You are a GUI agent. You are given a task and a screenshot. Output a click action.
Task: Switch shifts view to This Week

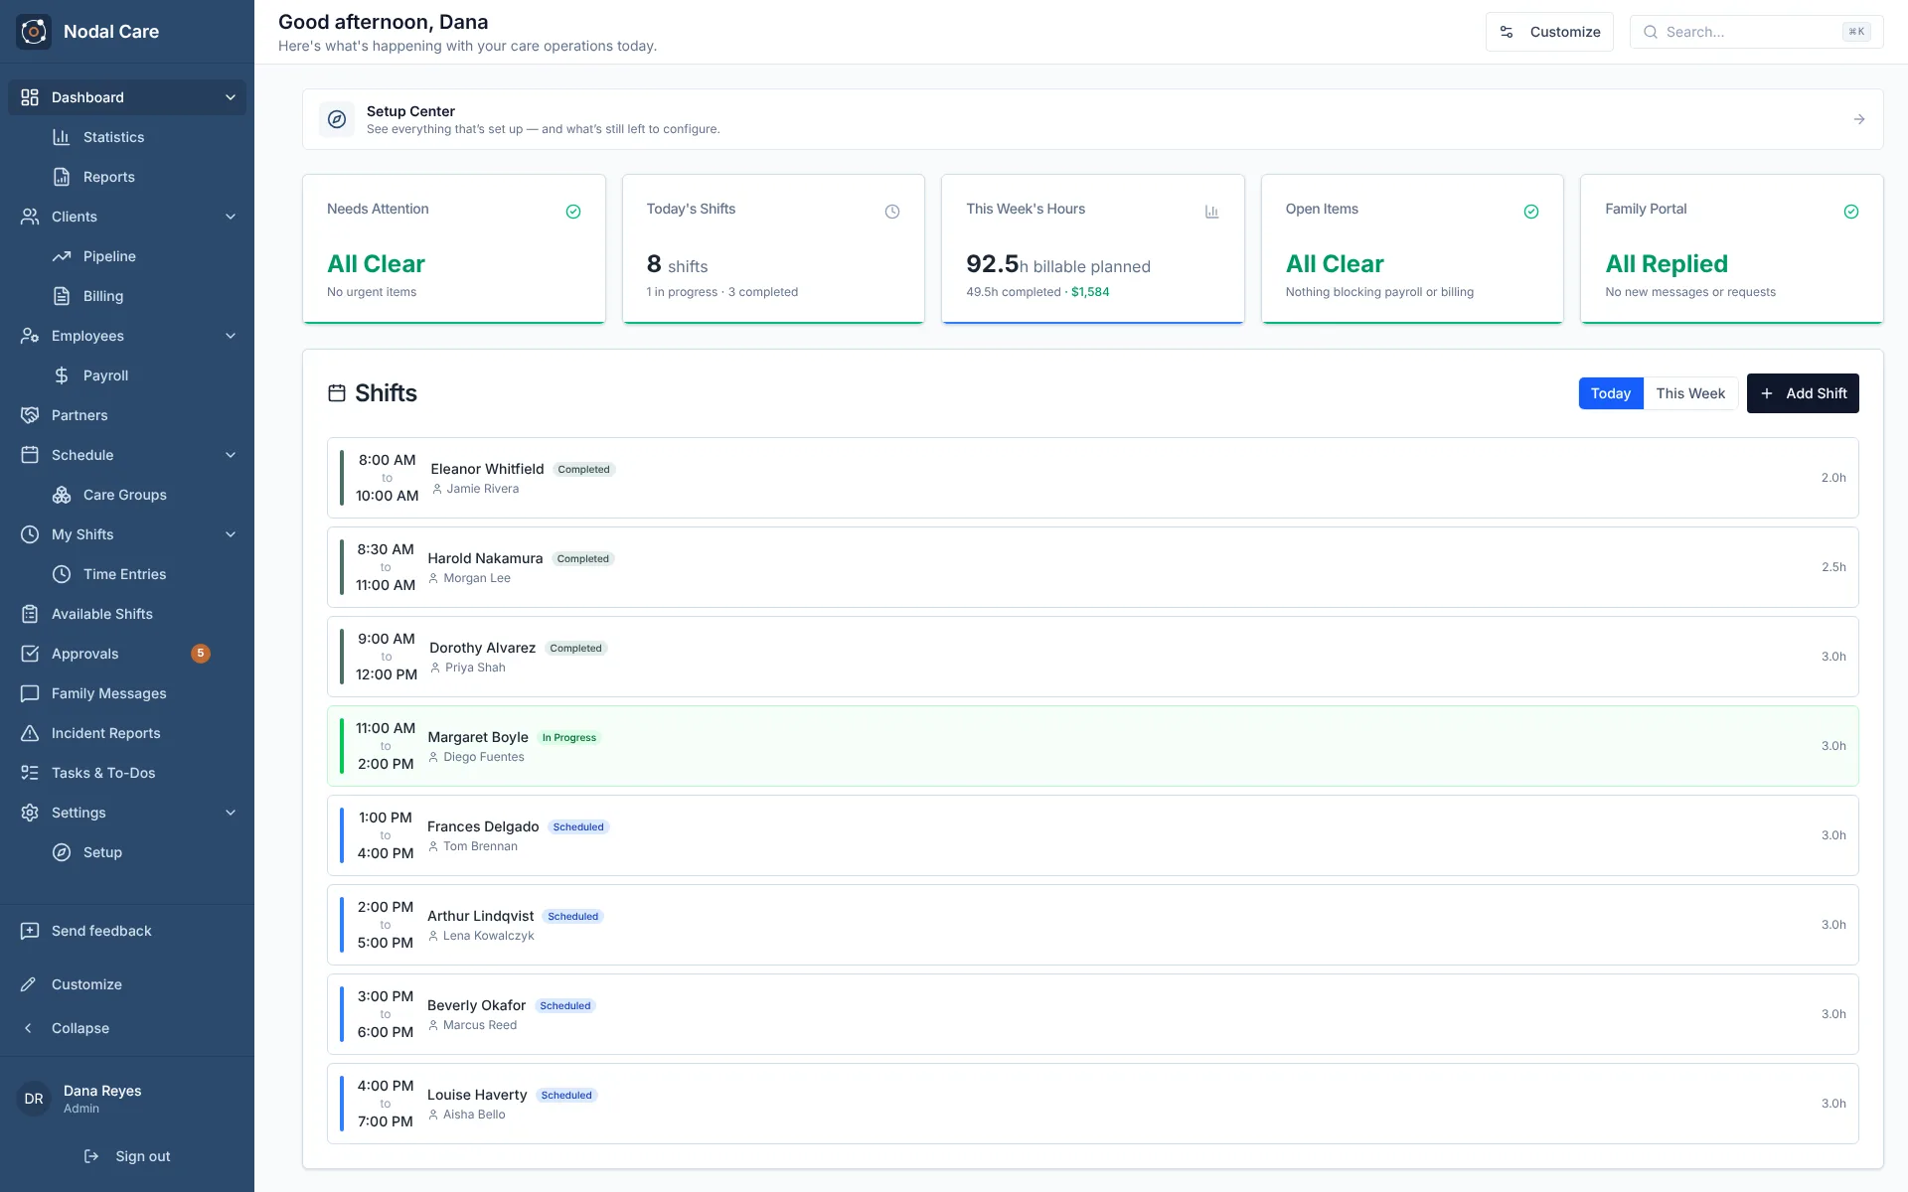coord(1690,393)
